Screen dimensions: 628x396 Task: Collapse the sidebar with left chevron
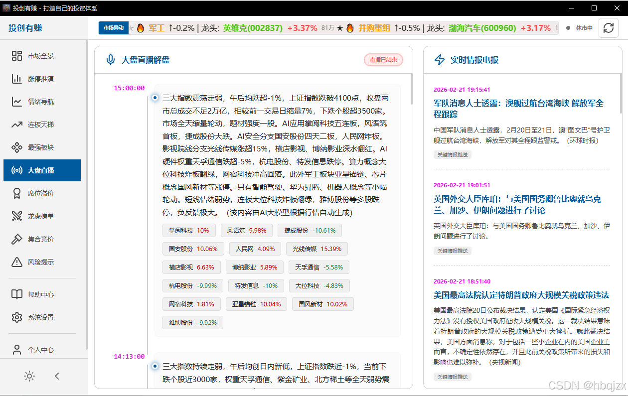tap(57, 376)
